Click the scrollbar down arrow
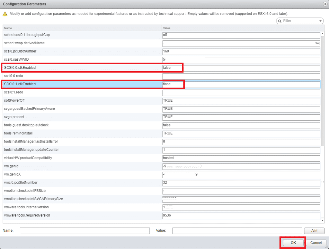Viewport: 329px width, 249px height. (323, 221)
